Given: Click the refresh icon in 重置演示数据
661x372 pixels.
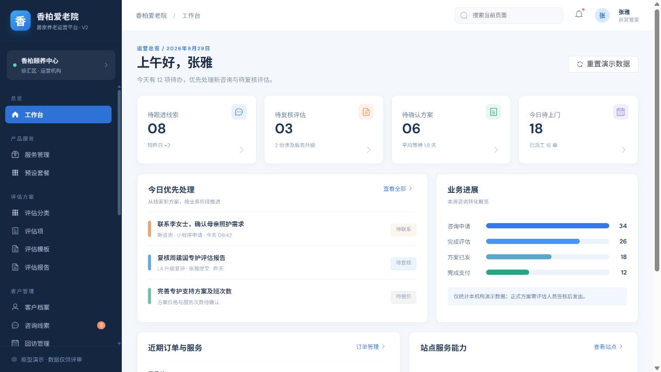Looking at the screenshot, I should click(x=579, y=64).
